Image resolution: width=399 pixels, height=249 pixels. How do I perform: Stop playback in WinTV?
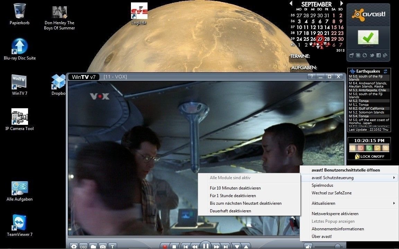[x=174, y=246]
